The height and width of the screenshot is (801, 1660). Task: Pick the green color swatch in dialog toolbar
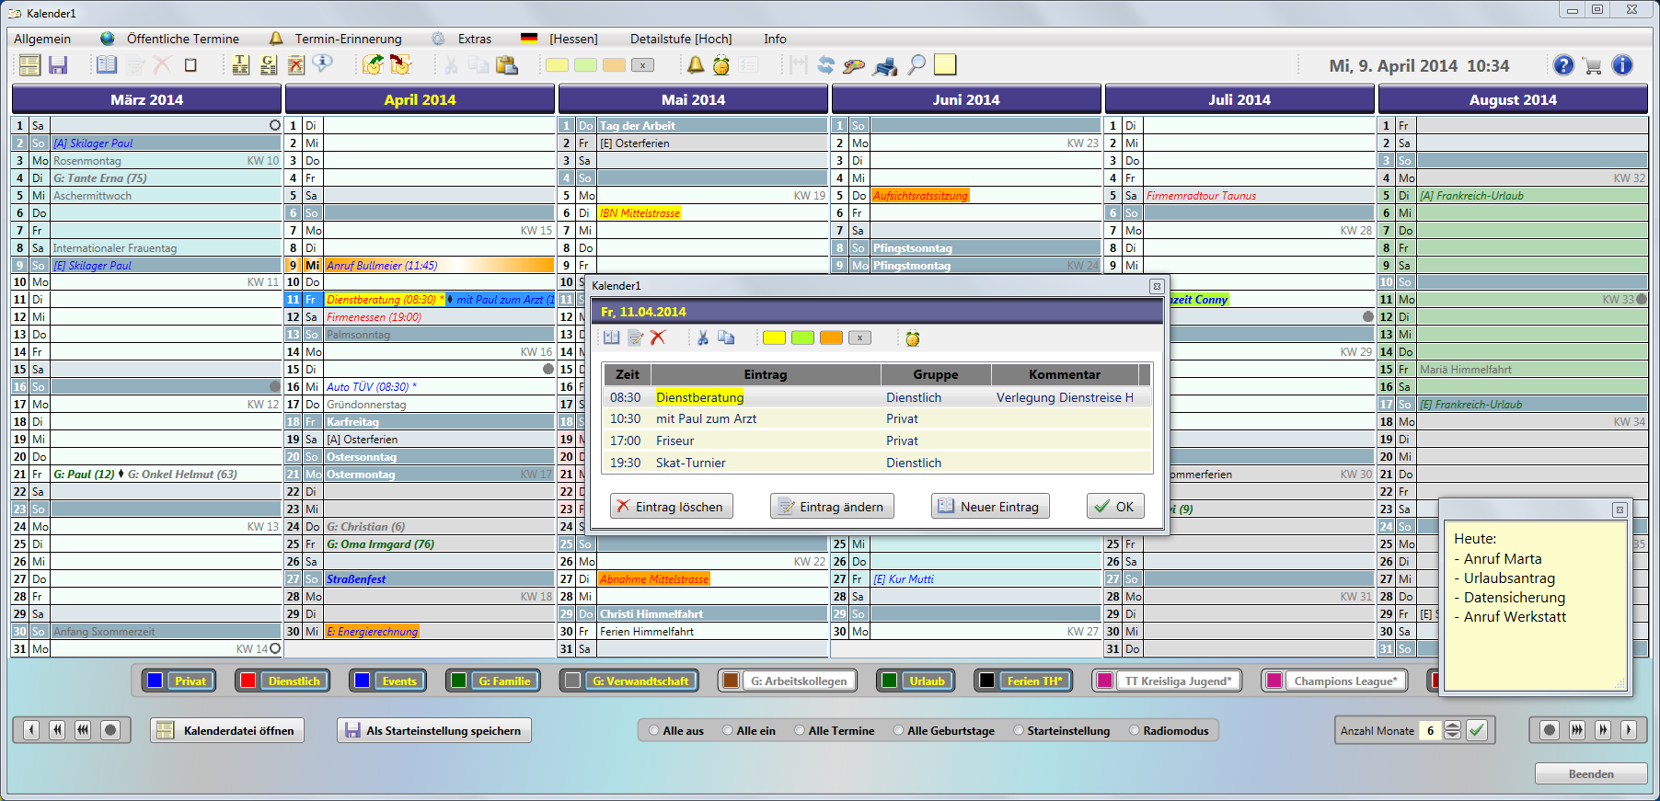pos(802,338)
